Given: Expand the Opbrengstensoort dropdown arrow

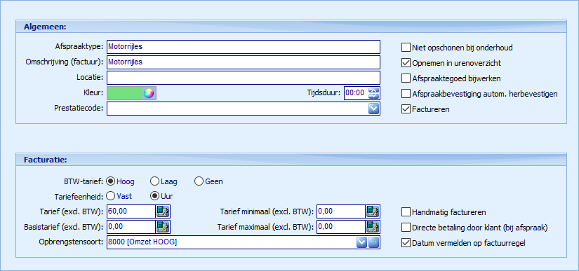Looking at the screenshot, I should point(362,242).
